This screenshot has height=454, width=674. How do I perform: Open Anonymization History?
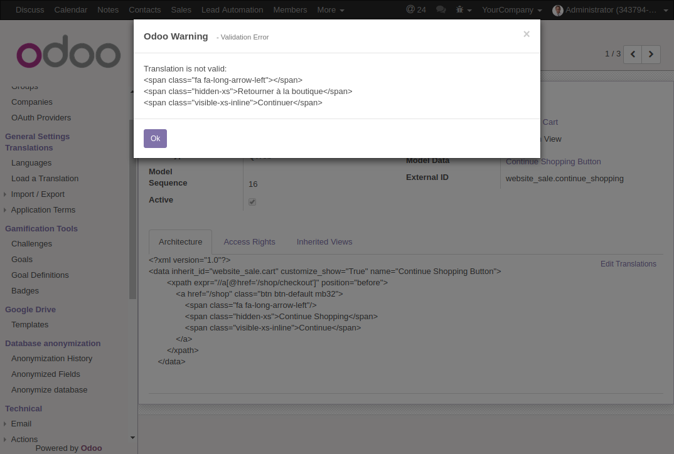tap(51, 358)
